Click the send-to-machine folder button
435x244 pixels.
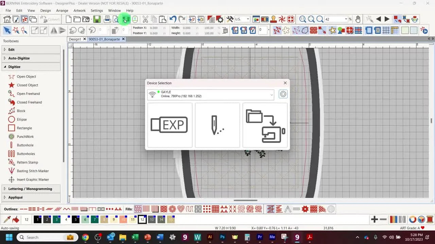[265, 125]
